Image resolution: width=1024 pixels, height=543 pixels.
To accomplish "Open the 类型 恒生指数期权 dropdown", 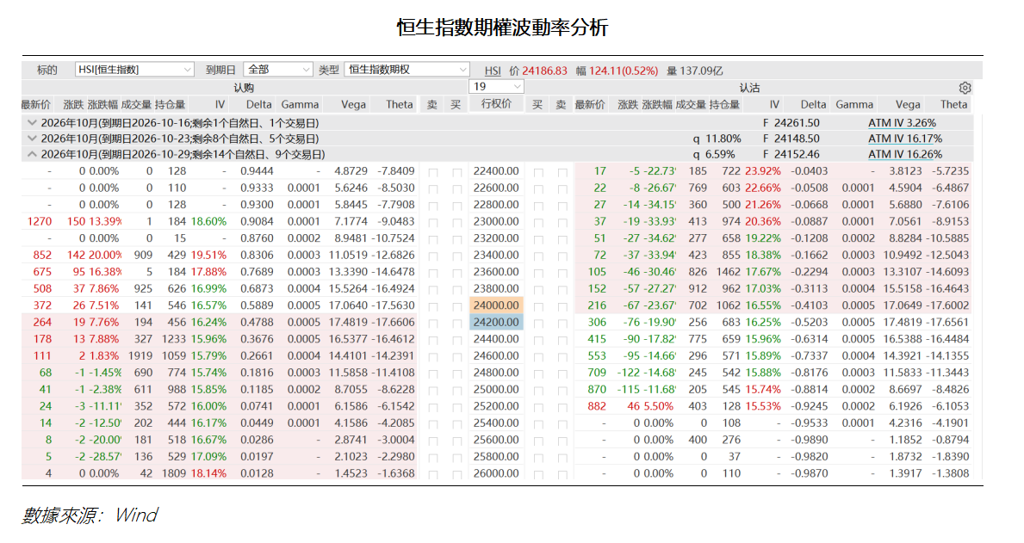I will [x=406, y=70].
